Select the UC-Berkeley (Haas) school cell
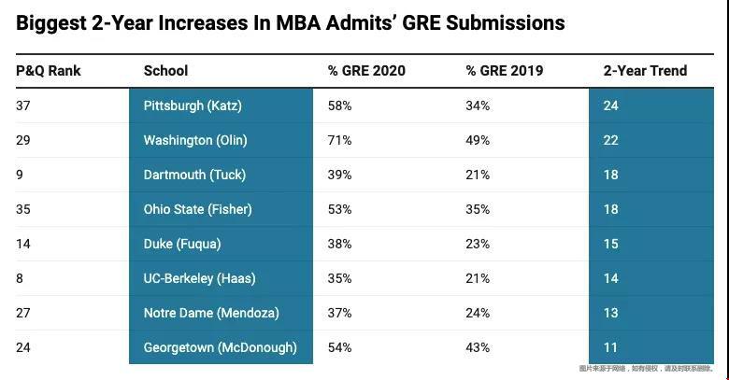The height and width of the screenshot is (380, 729). point(199,278)
